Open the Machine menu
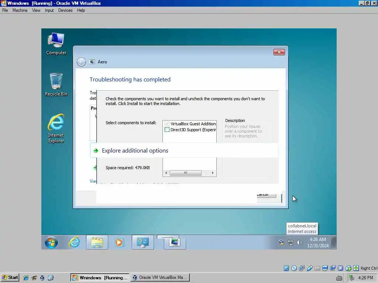The height and width of the screenshot is (283, 378). pyautogui.click(x=20, y=10)
